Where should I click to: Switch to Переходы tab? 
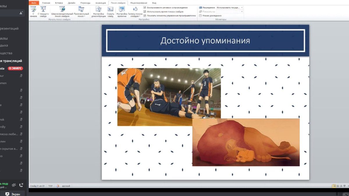(x=85, y=3)
